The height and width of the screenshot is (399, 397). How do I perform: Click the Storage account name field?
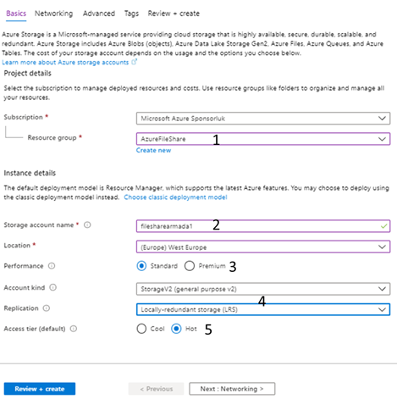point(263,226)
